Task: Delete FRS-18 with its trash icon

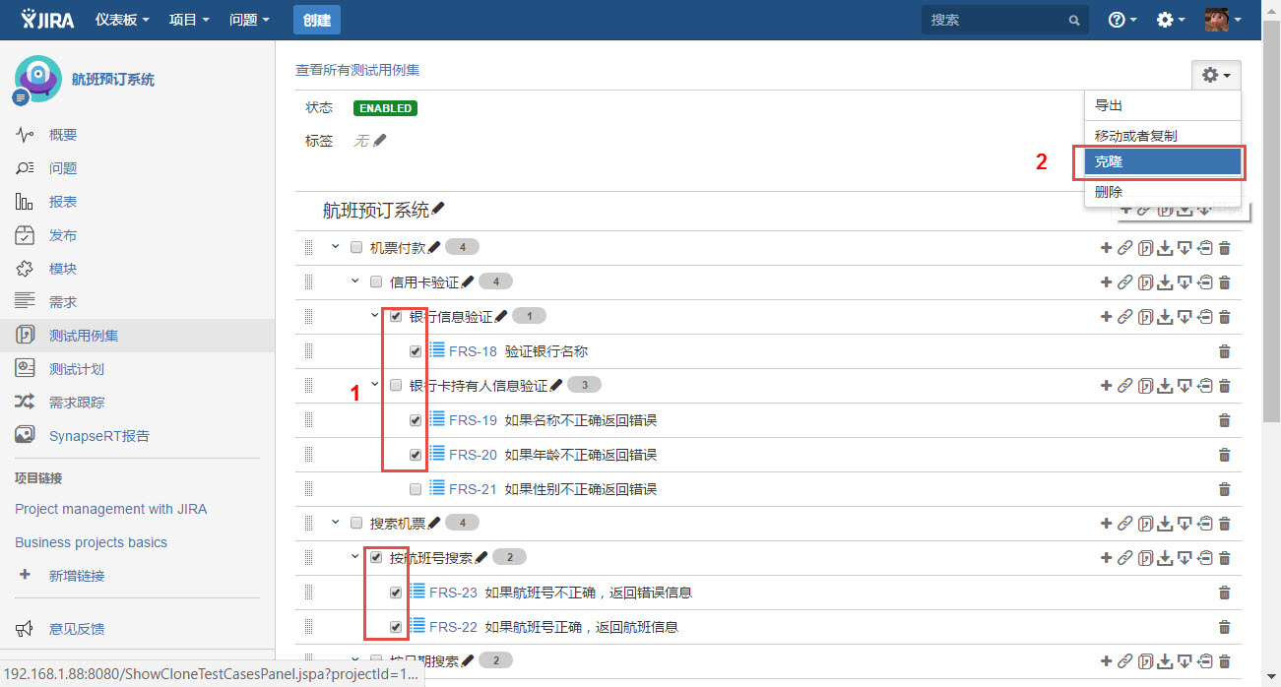Action: click(1225, 351)
